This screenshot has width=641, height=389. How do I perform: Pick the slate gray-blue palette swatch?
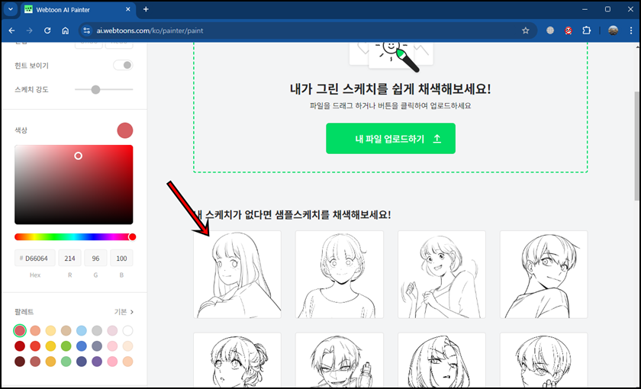tap(97, 346)
